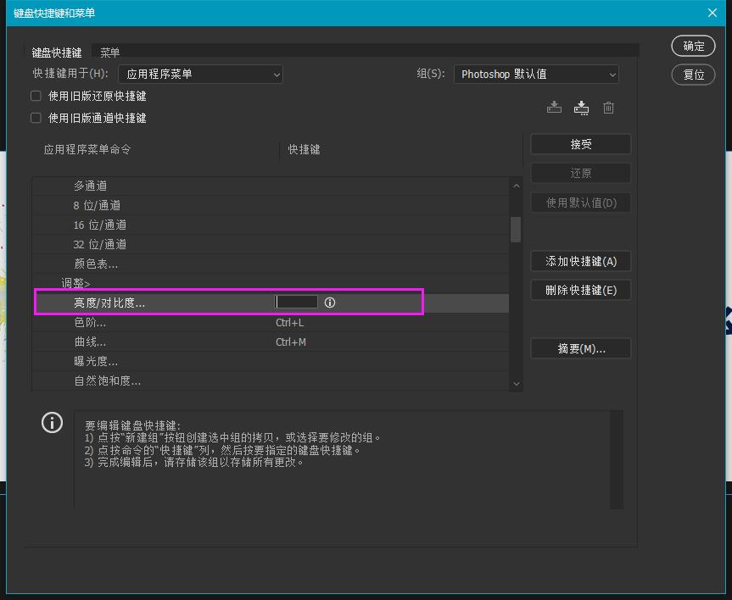The height and width of the screenshot is (600, 732).
Task: Select the 色阶... command row
Action: [x=271, y=322]
